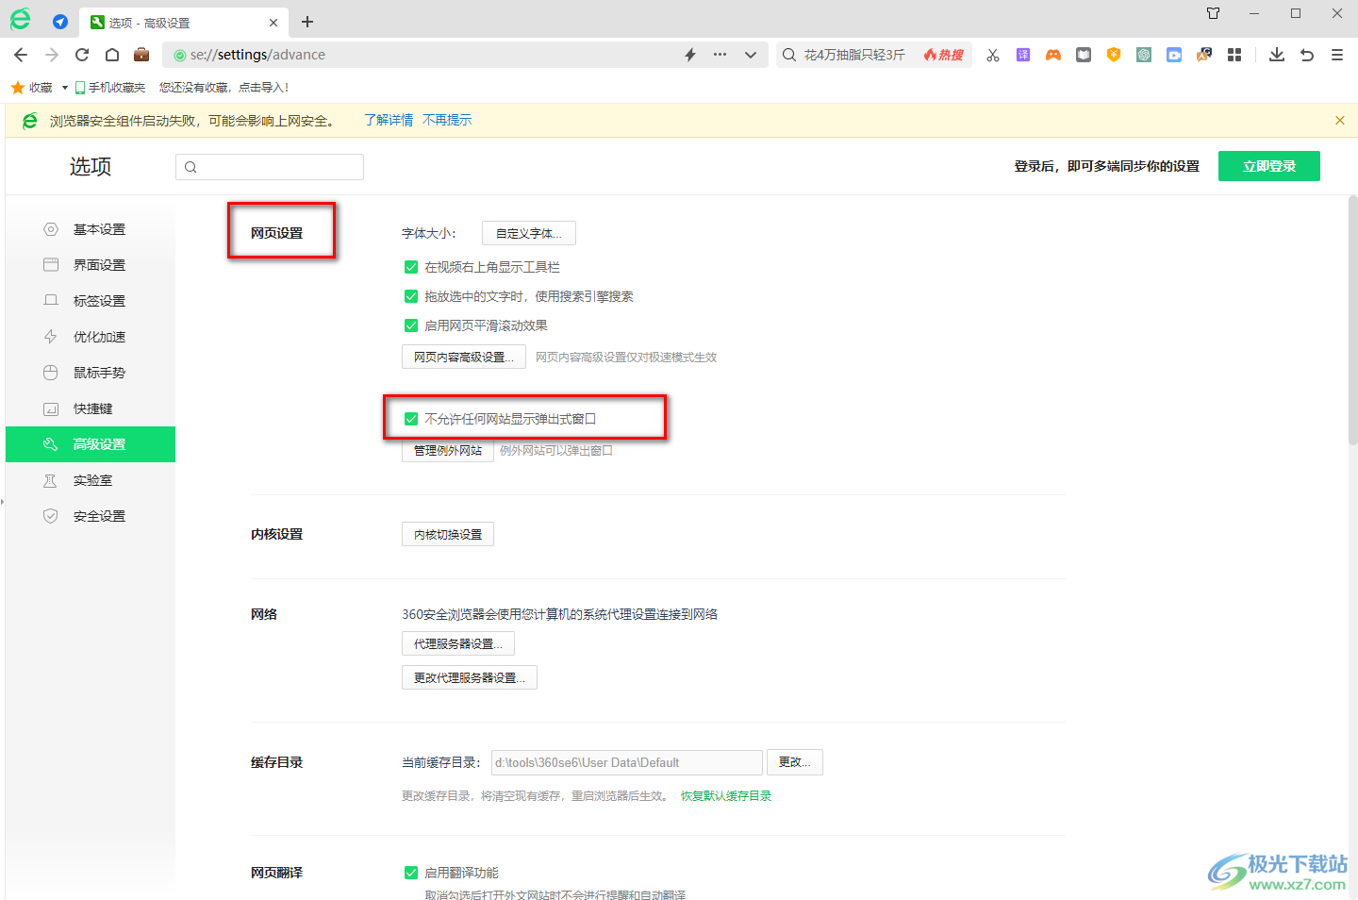Close the 选项 - 高级设置 tab
The image size is (1358, 900).
[x=273, y=23]
